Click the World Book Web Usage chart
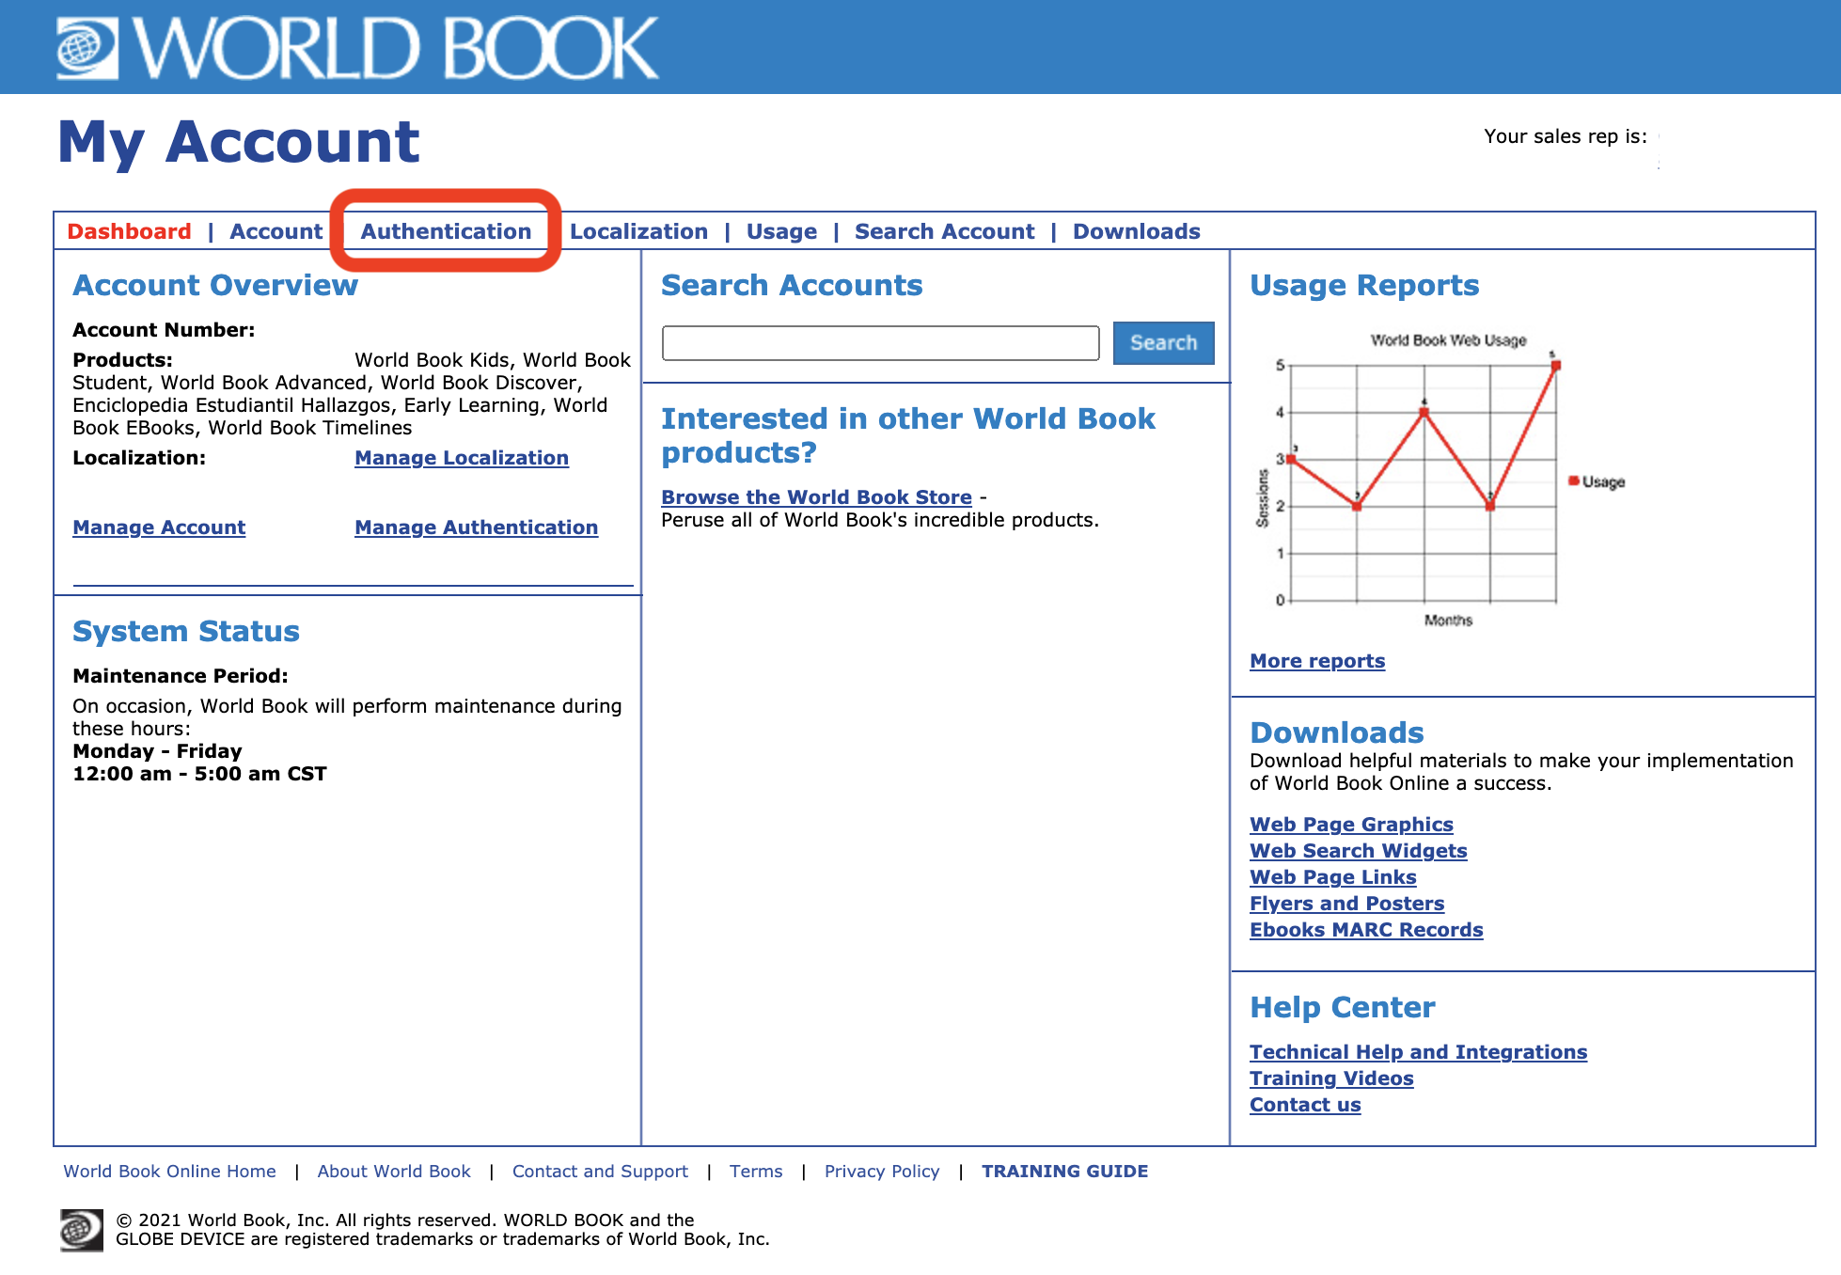 [x=1442, y=480]
